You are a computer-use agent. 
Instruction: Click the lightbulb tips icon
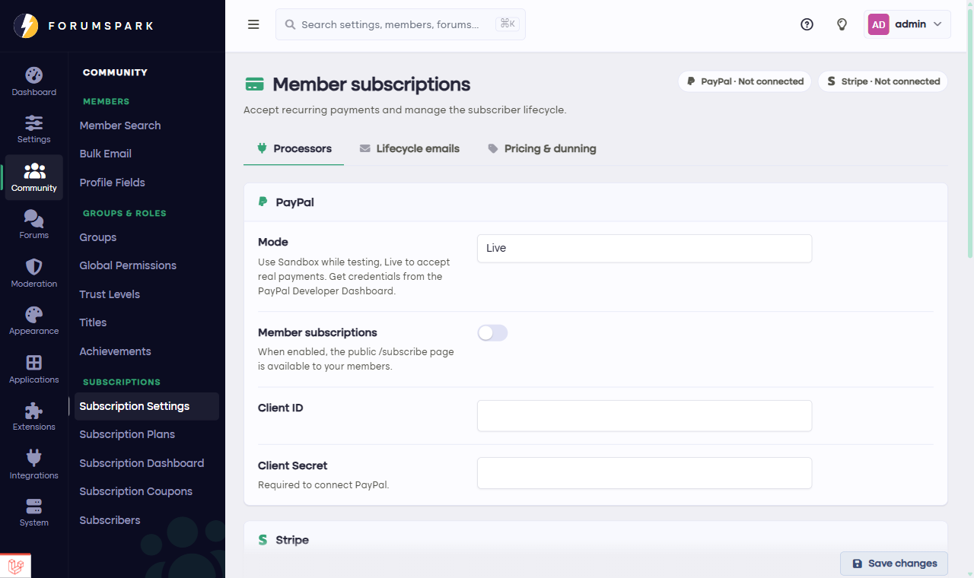pos(842,24)
